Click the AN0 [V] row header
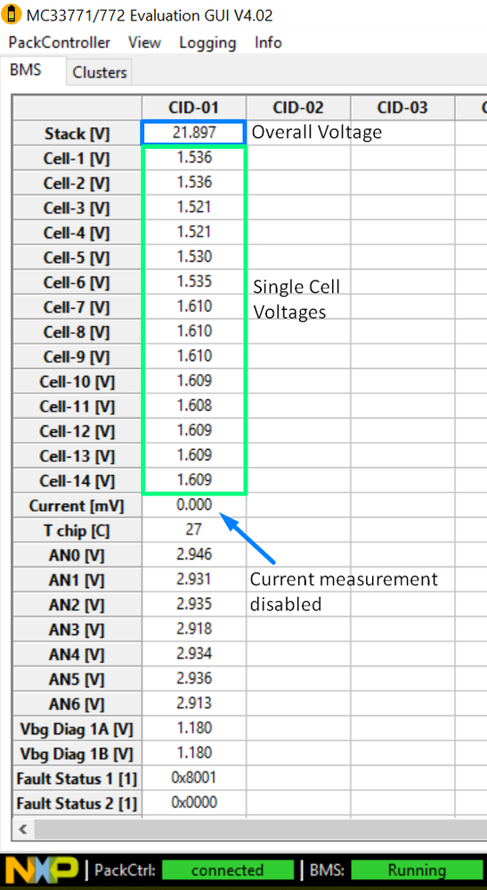The image size is (487, 890). [x=77, y=556]
